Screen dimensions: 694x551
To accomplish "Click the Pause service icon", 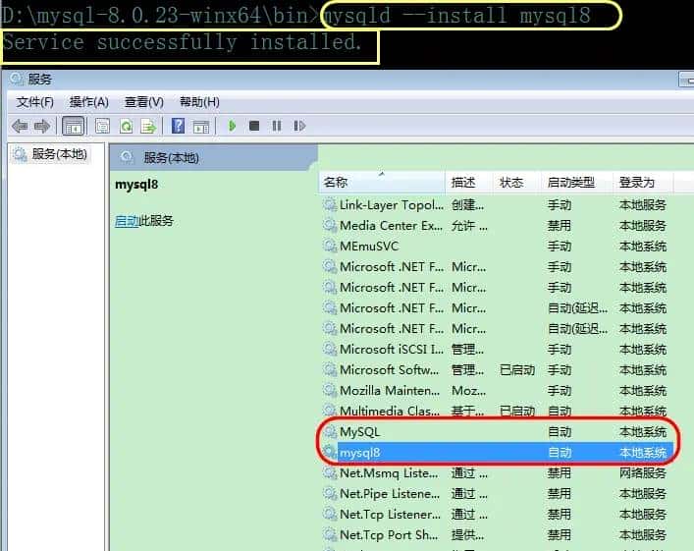I will click(x=277, y=127).
